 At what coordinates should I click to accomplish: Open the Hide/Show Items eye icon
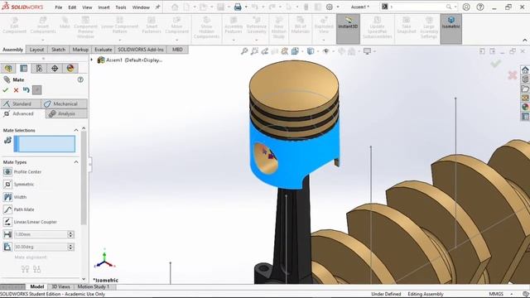click(325, 51)
